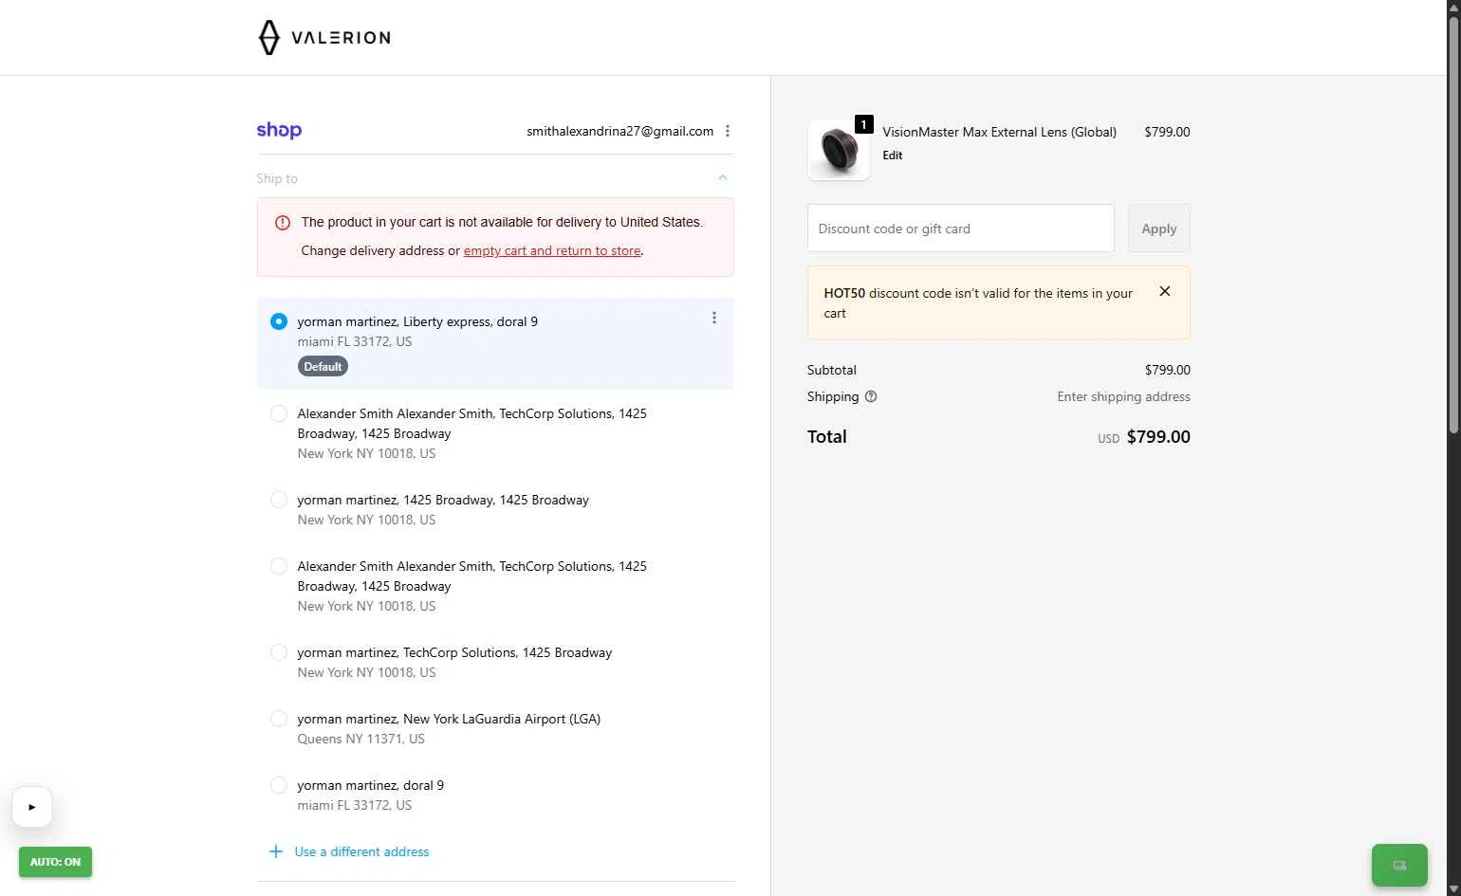The image size is (1461, 896).
Task: Focus the Discount code or gift card field
Action: [960, 229]
